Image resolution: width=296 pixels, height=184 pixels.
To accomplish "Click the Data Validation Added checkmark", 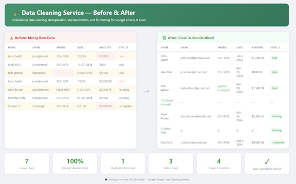I will coord(267,161).
